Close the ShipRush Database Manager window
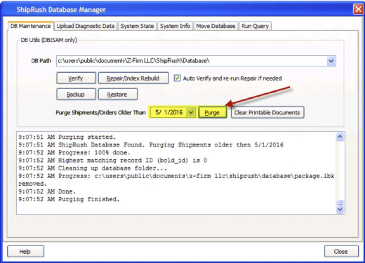Screen dimensions: 365x263 pos(358,9)
